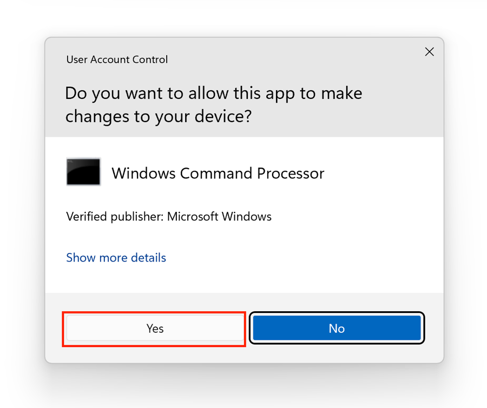Click the Windows Command Processor app name
Screen dimensions: 487x408
point(218,173)
